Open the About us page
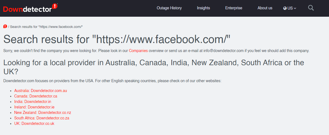 (265, 8)
